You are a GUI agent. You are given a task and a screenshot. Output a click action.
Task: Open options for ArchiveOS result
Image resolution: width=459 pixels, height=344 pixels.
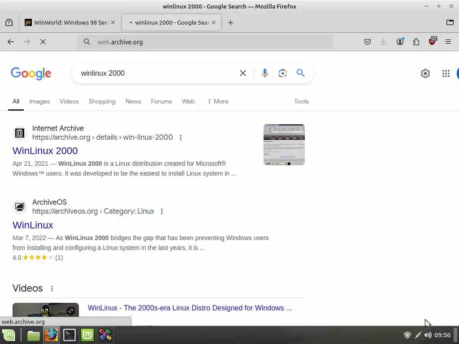[x=161, y=211]
